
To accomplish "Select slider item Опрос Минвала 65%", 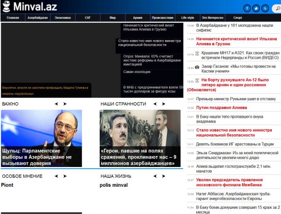I will click(152, 62).
